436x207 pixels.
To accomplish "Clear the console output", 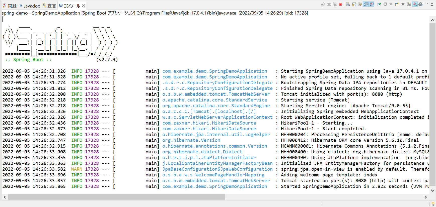I will point(348,4).
